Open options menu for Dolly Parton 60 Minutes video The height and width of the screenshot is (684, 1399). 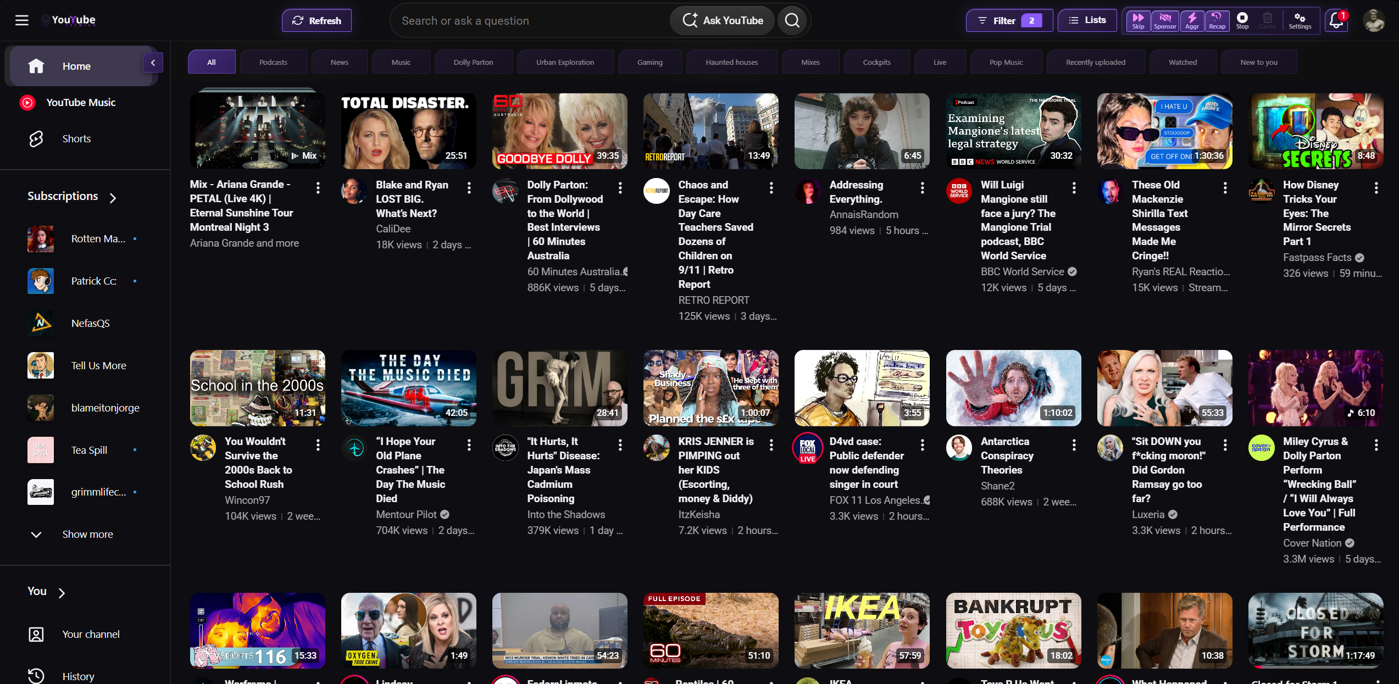[x=620, y=188]
